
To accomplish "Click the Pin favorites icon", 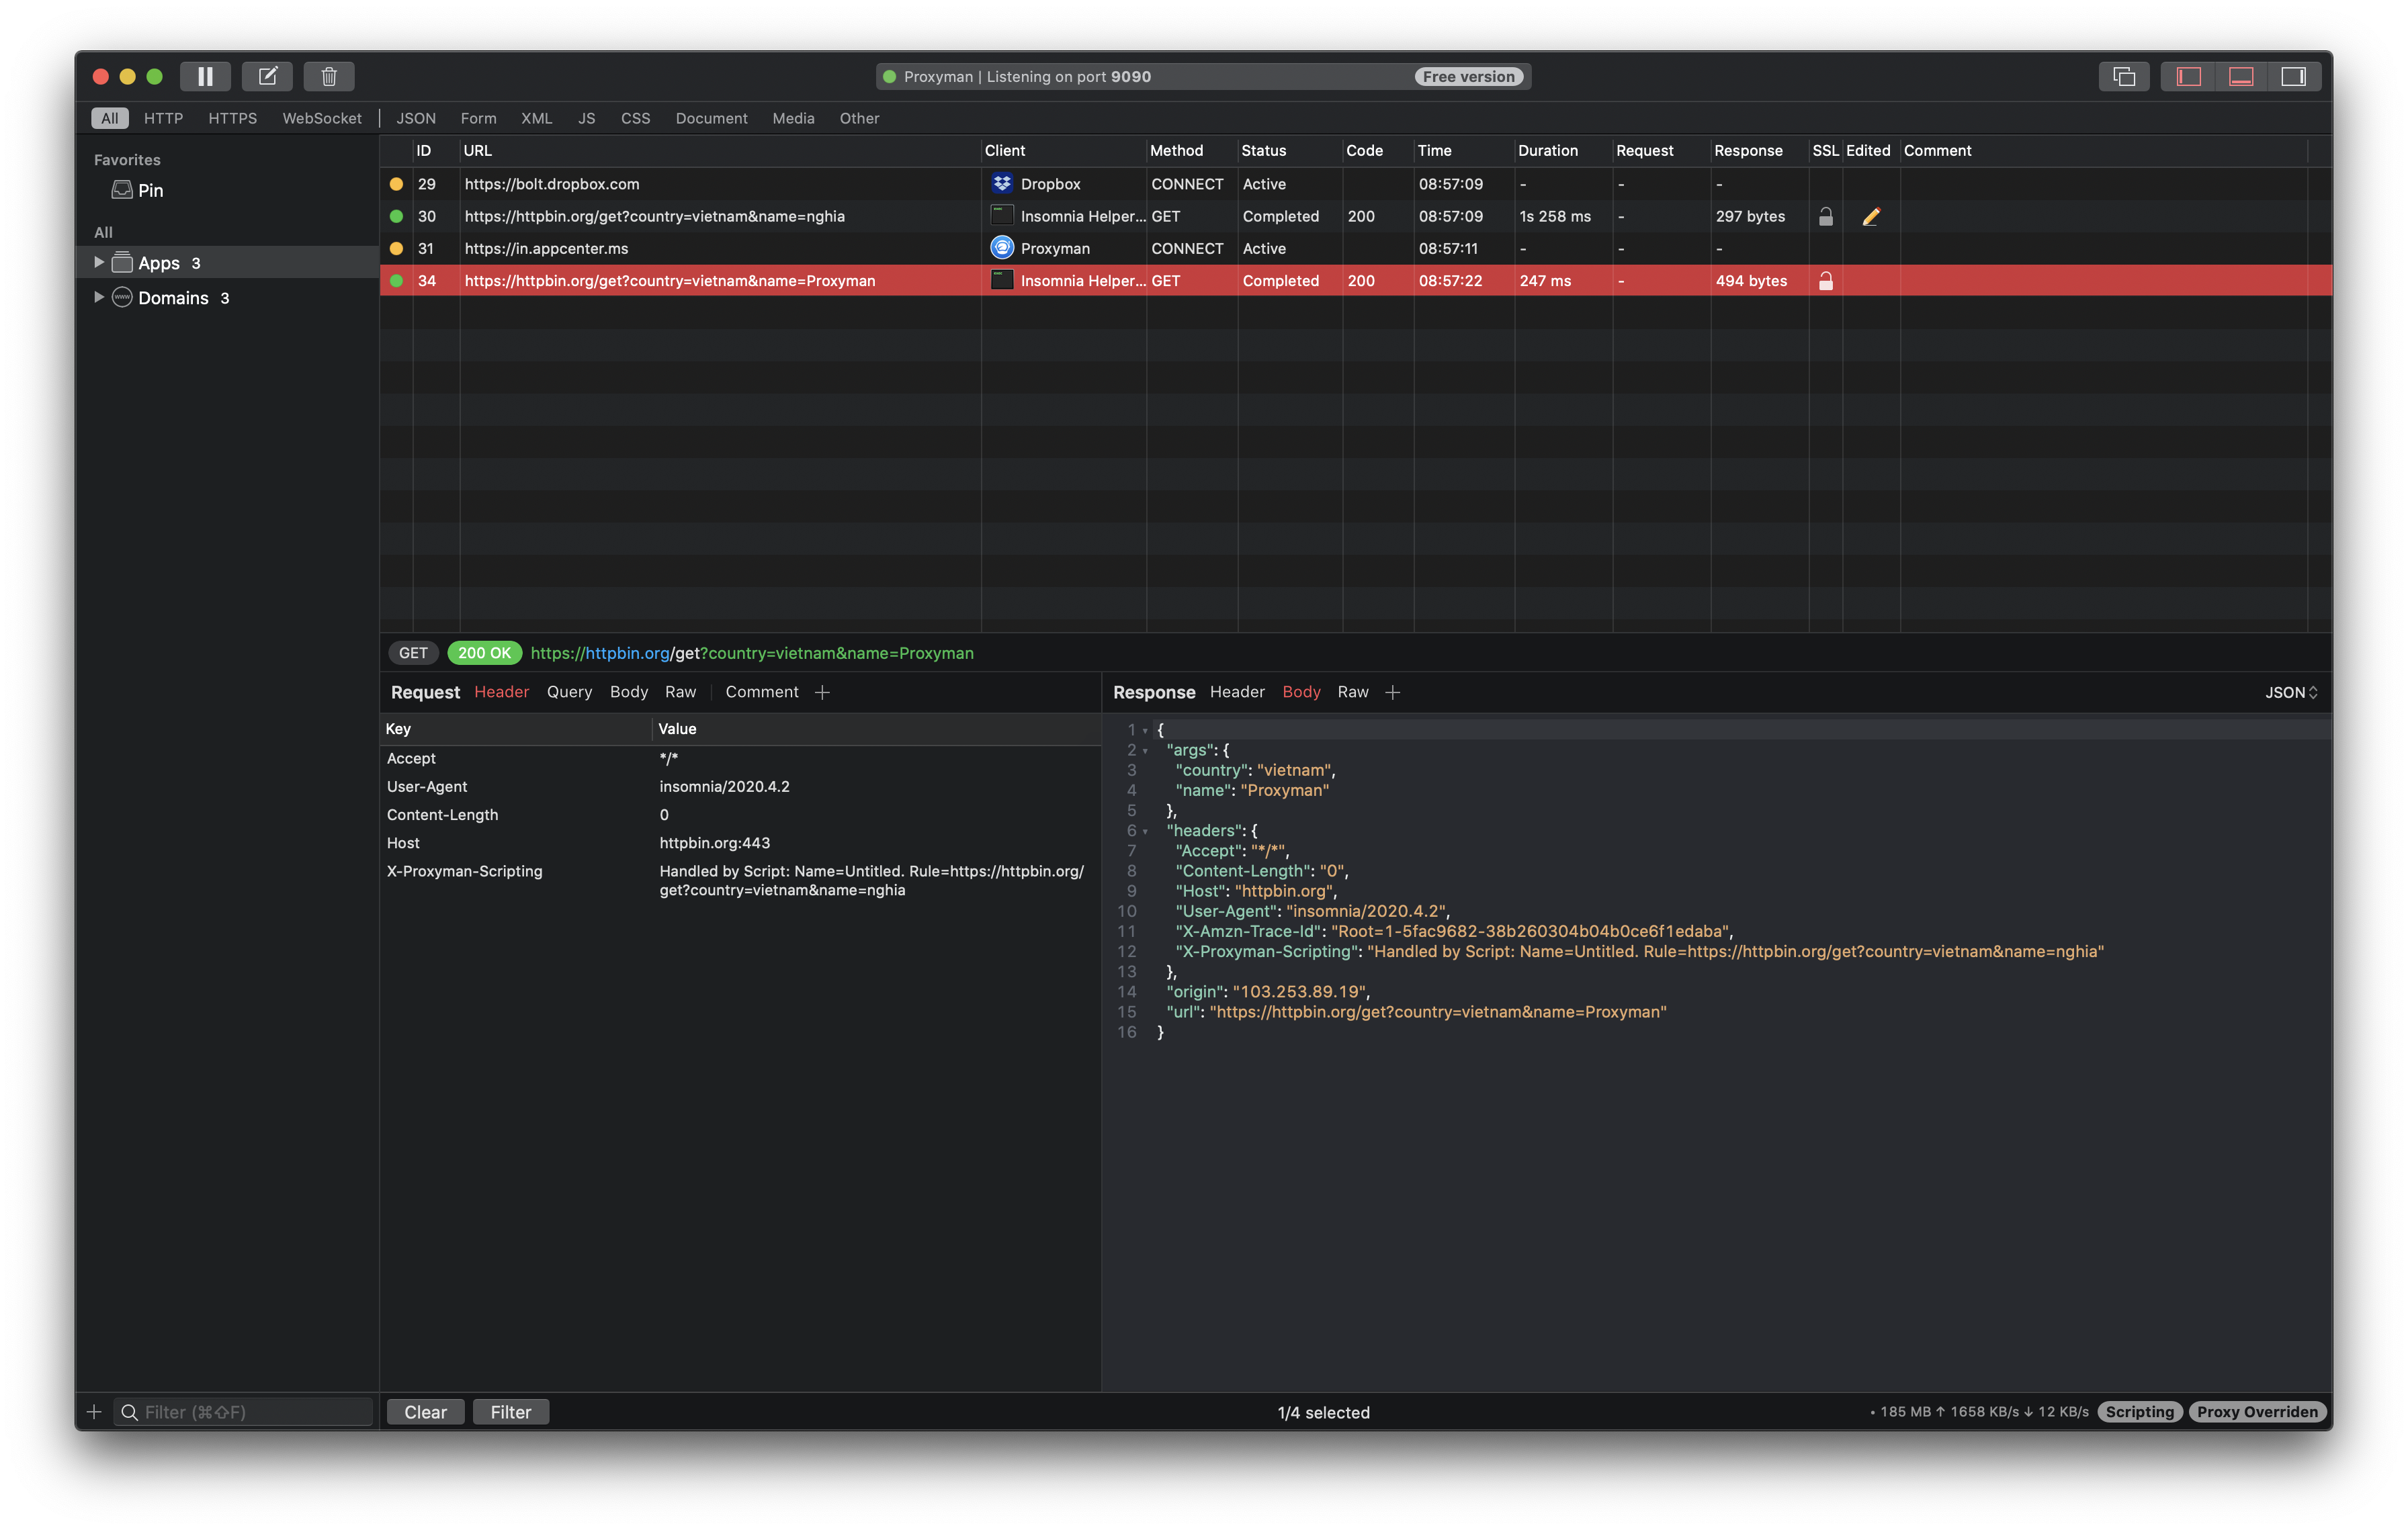I will (x=122, y=190).
